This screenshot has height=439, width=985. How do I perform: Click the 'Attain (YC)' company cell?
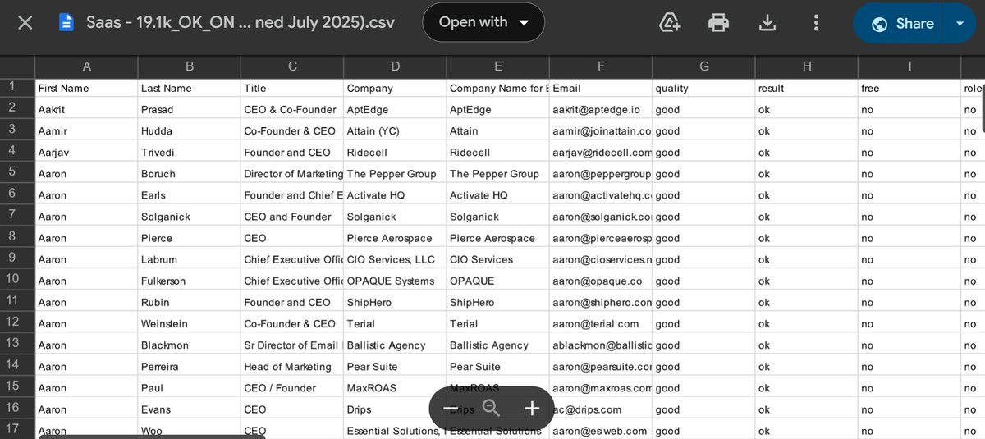(x=395, y=130)
